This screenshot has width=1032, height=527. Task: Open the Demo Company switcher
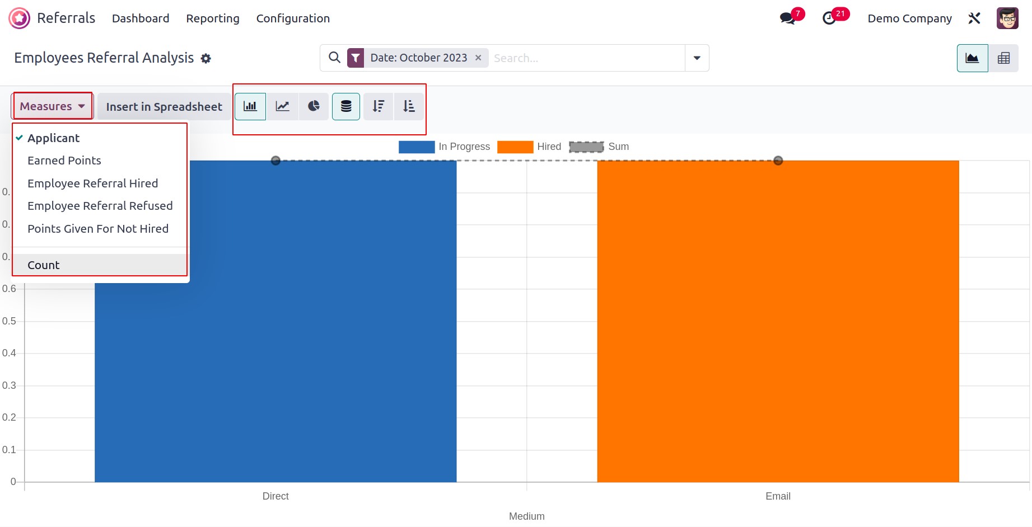[x=909, y=18]
